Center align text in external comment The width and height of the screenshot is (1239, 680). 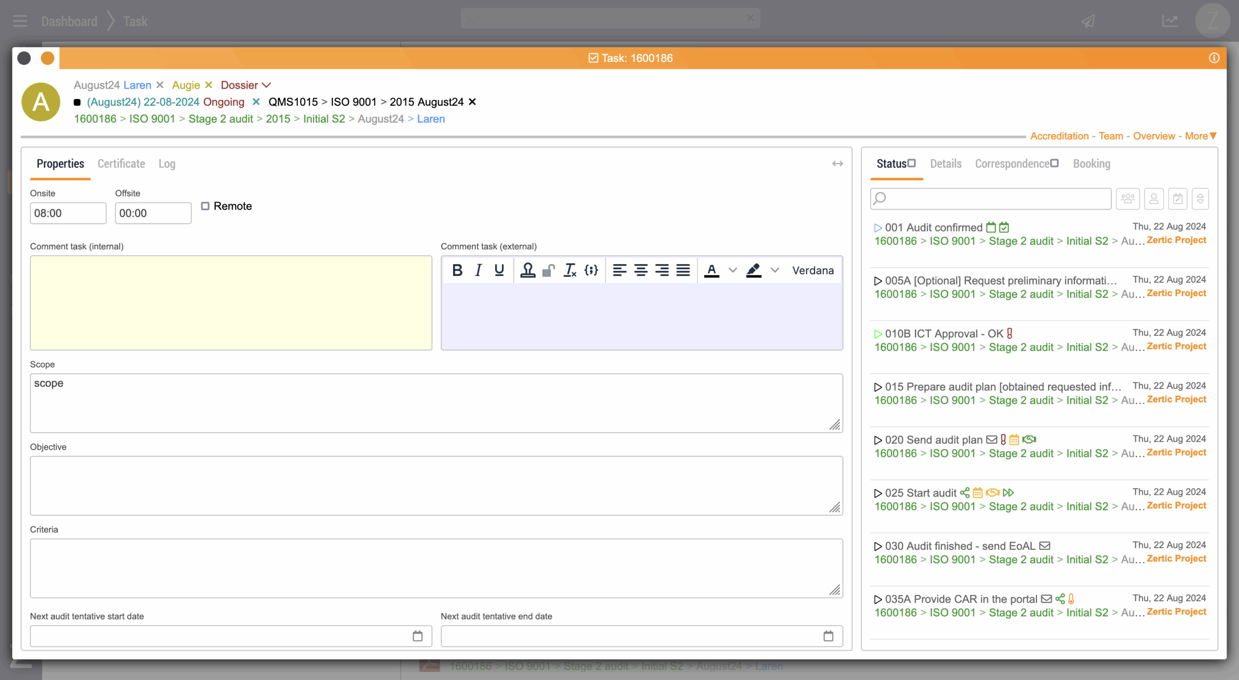tap(641, 270)
